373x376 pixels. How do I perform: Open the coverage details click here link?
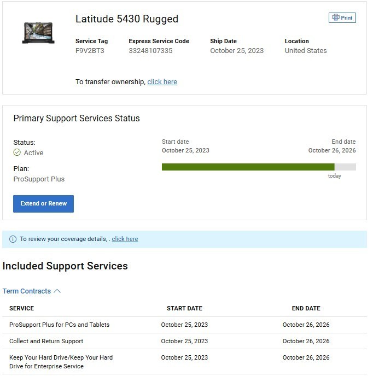point(125,239)
